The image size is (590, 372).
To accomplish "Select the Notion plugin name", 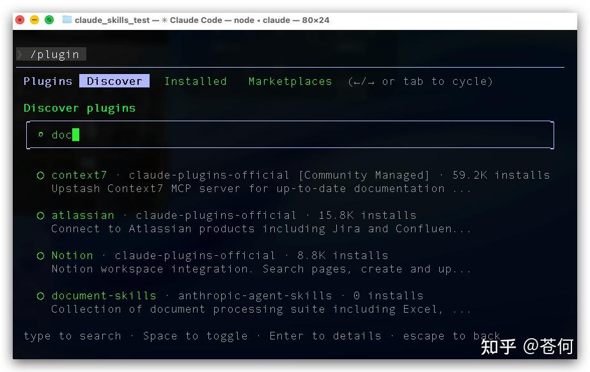I will coord(72,255).
